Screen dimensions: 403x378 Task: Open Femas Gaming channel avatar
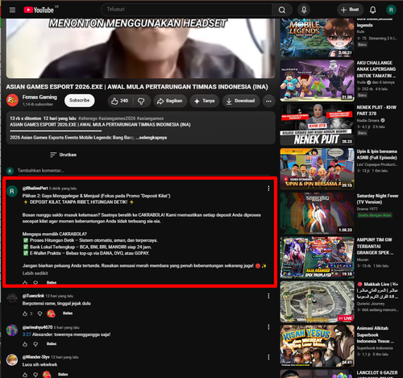(x=12, y=100)
